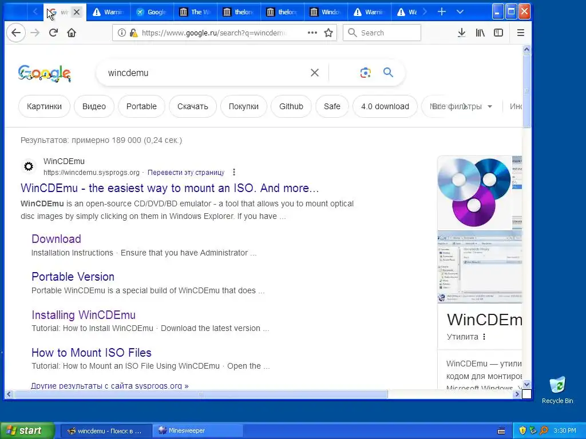Switch to the first 'thelon' tab

coord(239,12)
